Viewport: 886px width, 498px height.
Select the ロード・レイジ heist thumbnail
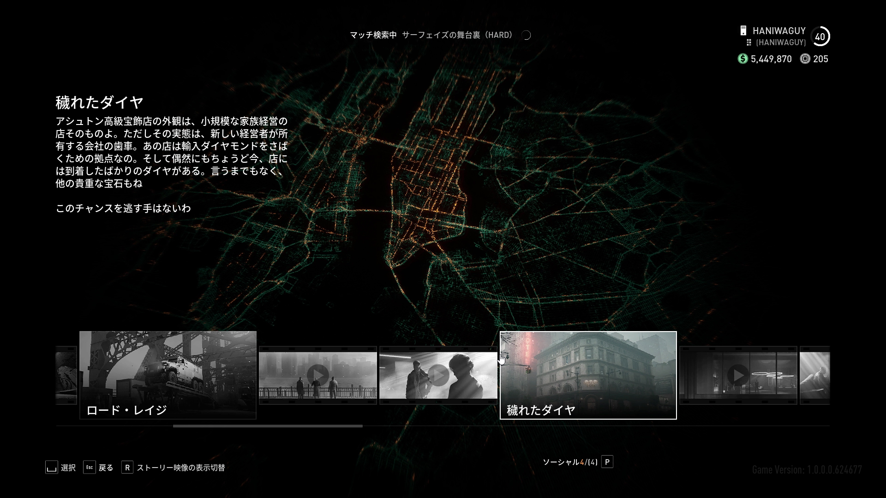coord(168,374)
